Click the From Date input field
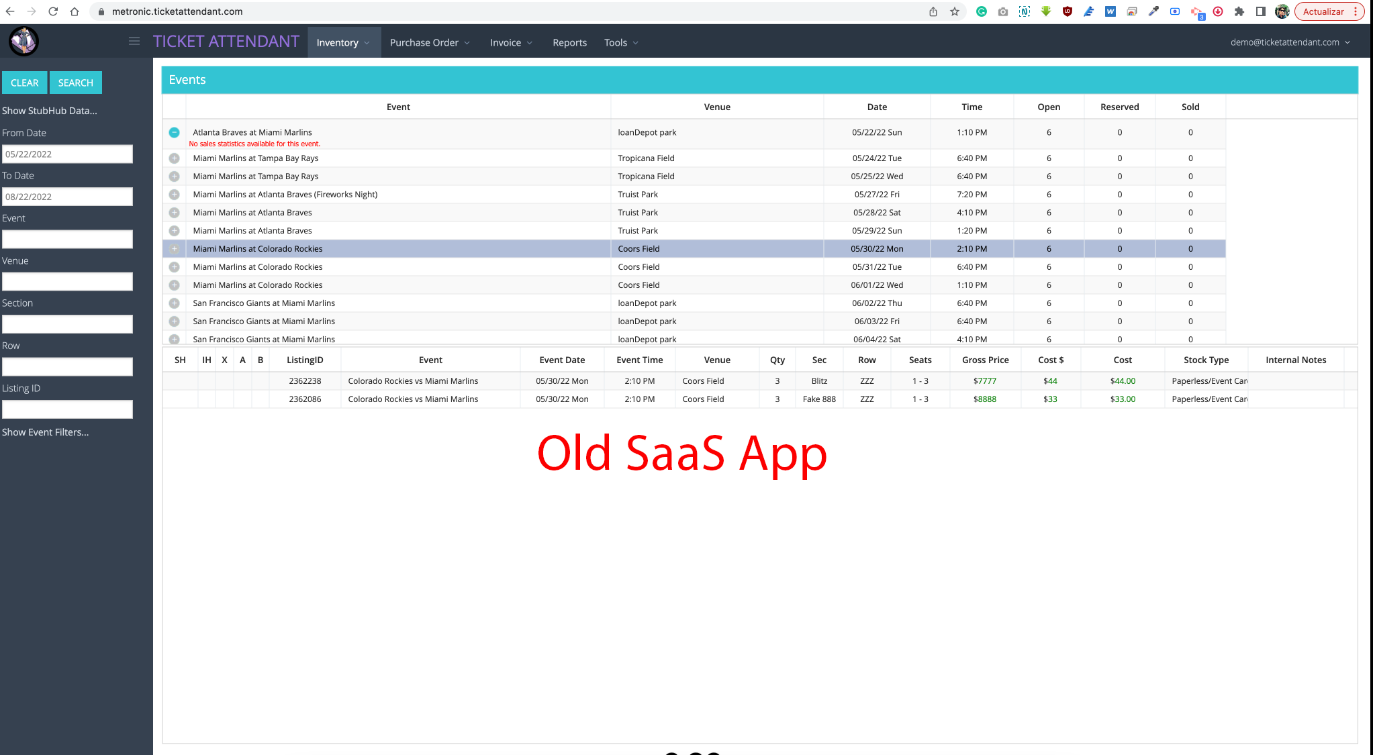 pyautogui.click(x=67, y=154)
